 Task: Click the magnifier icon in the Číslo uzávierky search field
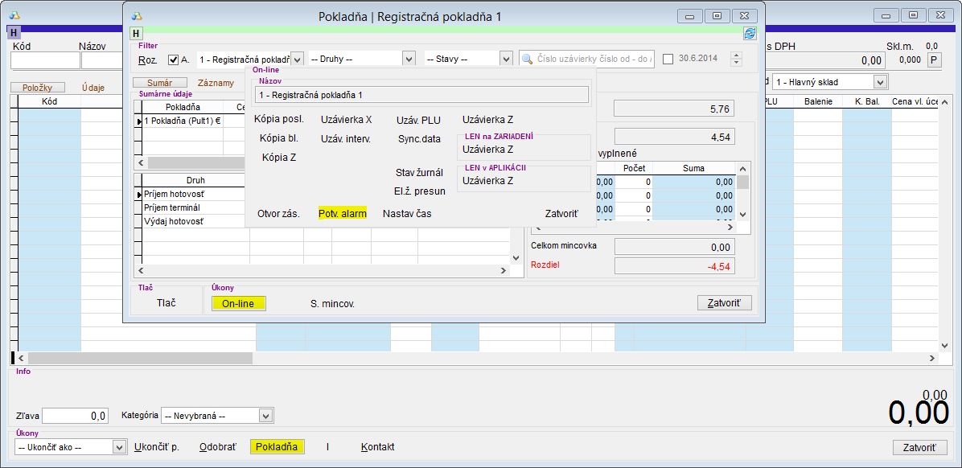point(527,59)
